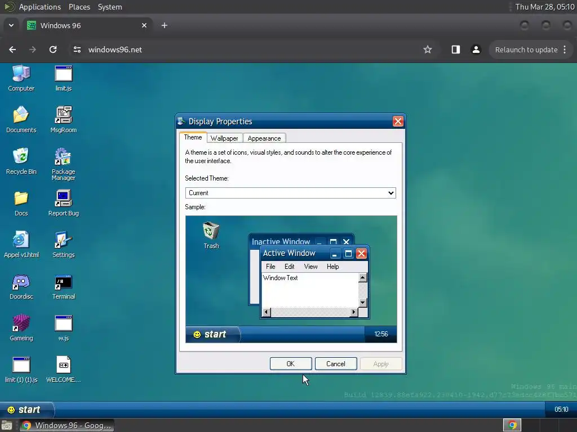Viewport: 577px width, 432px height.
Task: Open the Settings shortcut icon
Action: tap(63, 244)
